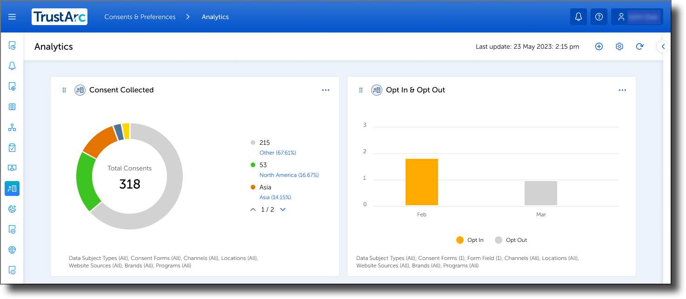
Task: Open analytics settings gear
Action: (x=619, y=46)
